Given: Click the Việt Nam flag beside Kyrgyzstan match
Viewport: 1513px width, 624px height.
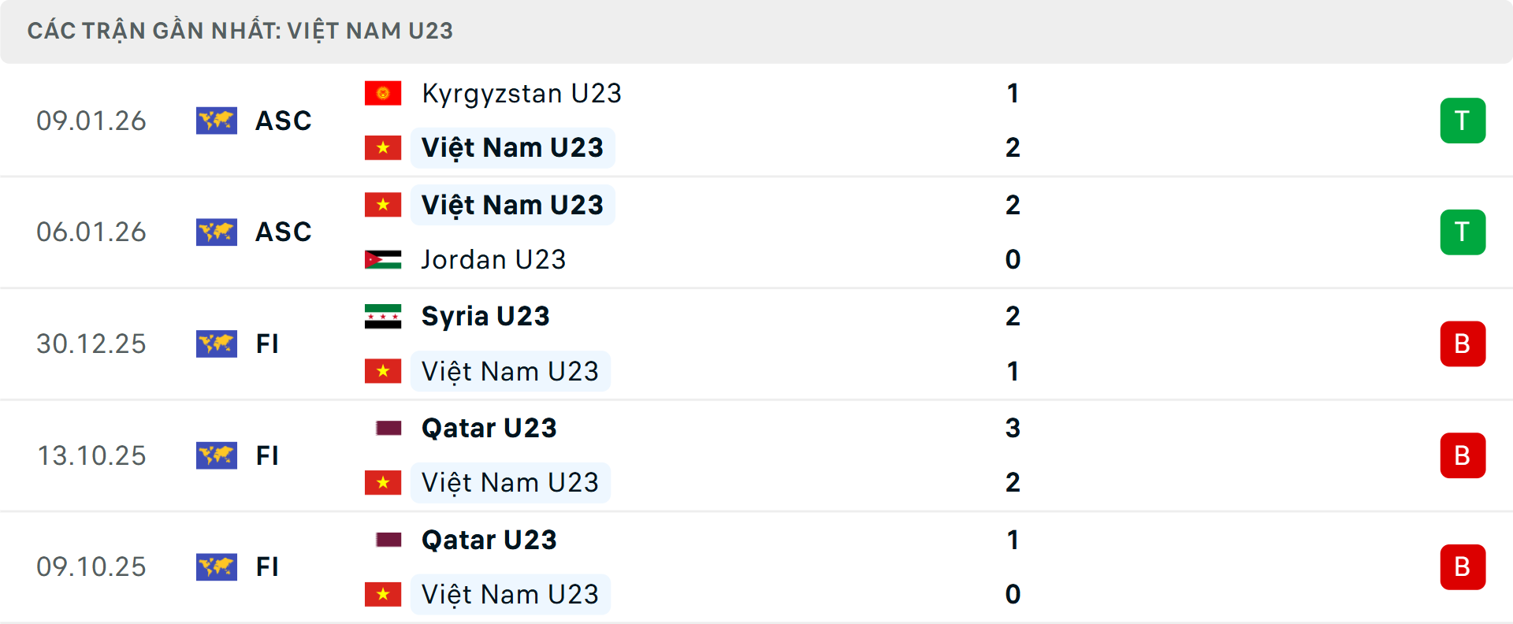Looking at the screenshot, I should tap(384, 147).
